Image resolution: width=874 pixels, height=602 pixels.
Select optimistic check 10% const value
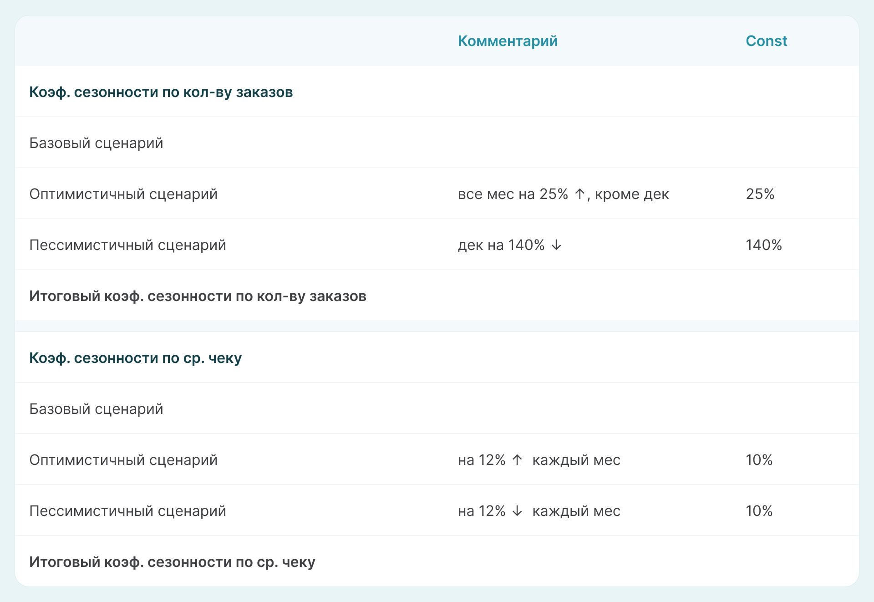tap(759, 460)
